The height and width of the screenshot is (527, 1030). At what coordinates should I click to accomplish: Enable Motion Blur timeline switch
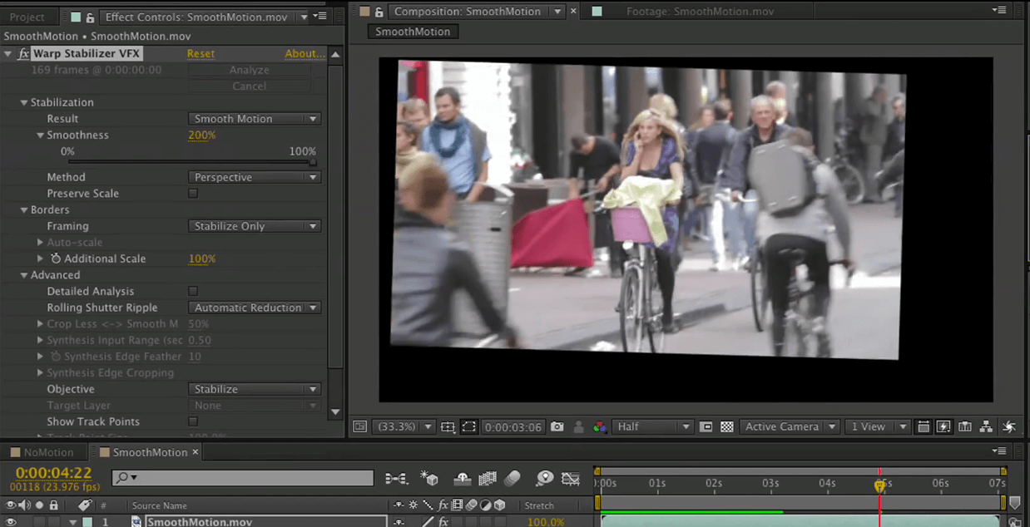click(513, 479)
